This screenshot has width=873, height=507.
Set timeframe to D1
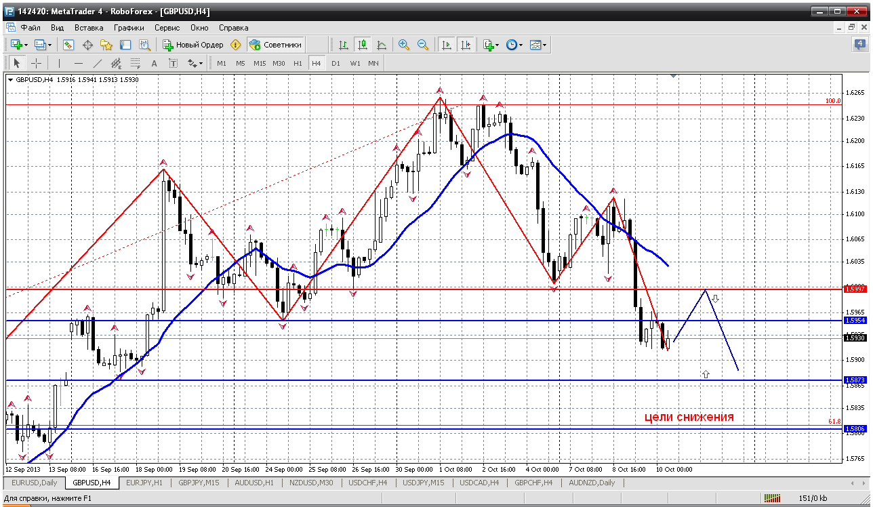click(x=336, y=63)
